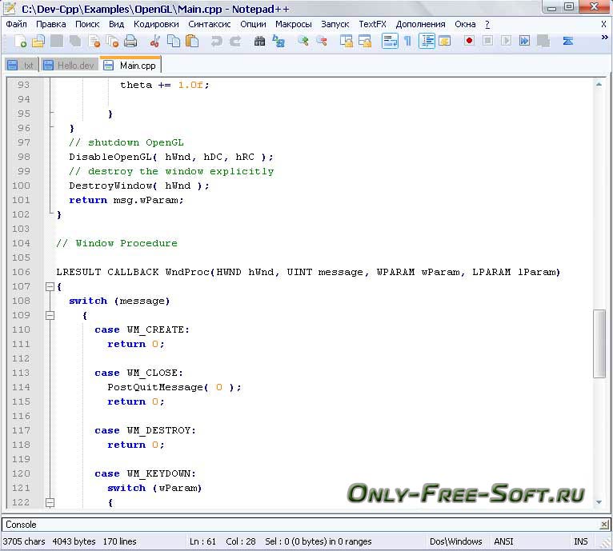Collapse the switch block fold at line 109
Screen dimensions: 613x551
[x=50, y=315]
